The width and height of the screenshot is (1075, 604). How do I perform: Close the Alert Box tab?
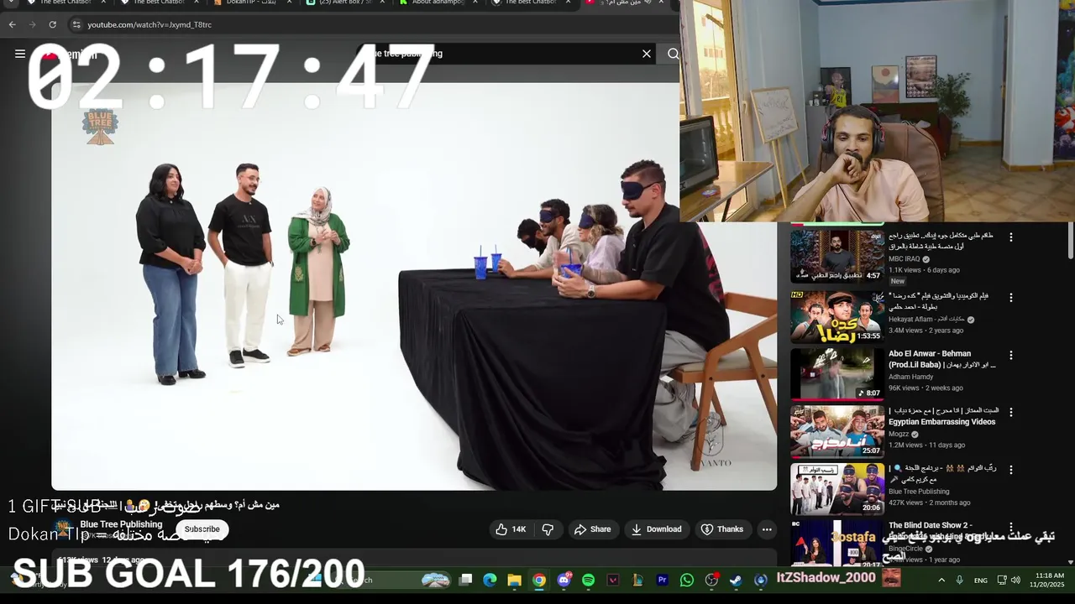pos(382,3)
